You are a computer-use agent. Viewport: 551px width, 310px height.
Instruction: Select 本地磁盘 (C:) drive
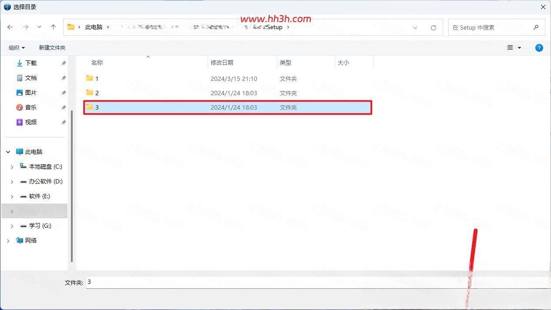[45, 167]
